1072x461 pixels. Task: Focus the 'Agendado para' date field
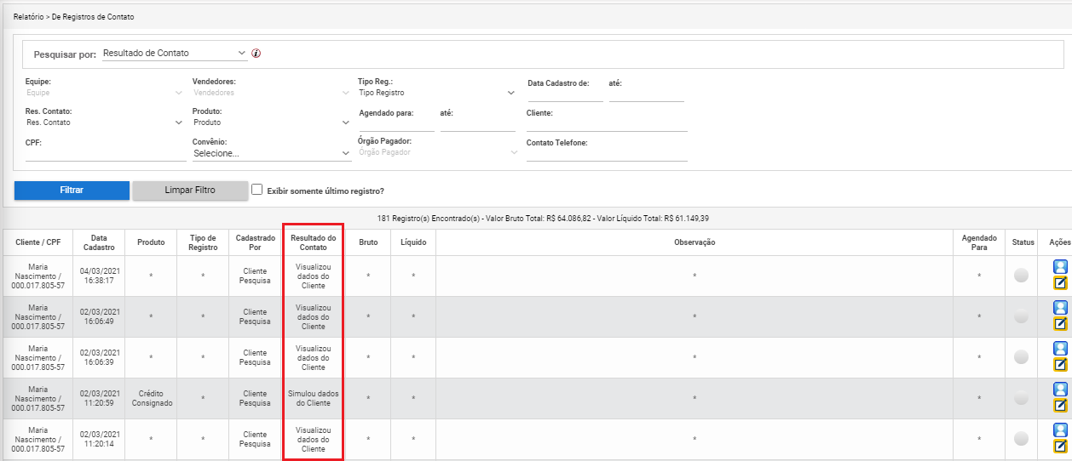396,125
